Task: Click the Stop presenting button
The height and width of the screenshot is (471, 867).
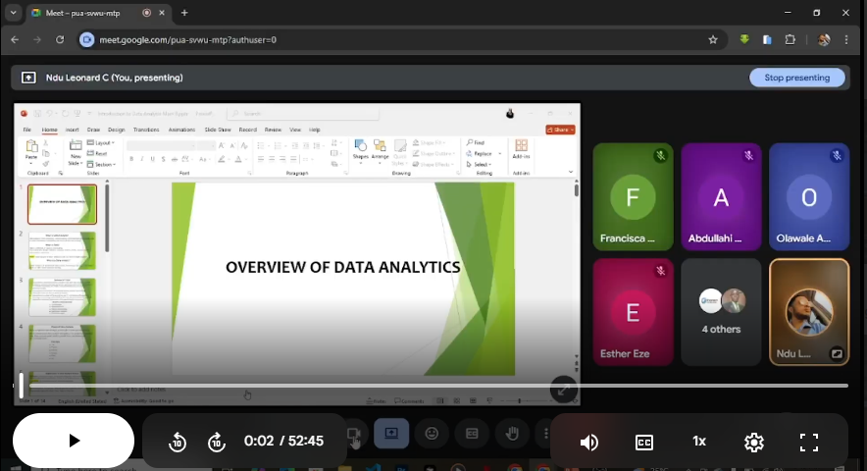Action: point(796,78)
